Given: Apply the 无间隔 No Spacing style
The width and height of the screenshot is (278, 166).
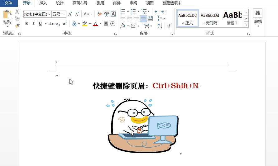Looking at the screenshot, I should coord(210,18).
